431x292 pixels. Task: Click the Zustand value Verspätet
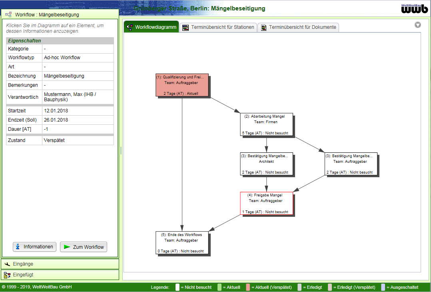click(54, 140)
